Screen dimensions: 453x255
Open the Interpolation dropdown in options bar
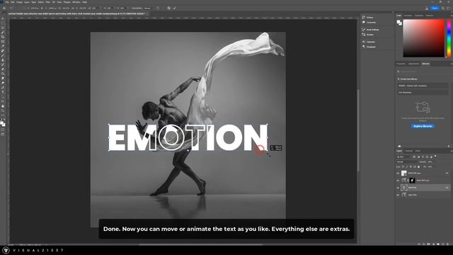click(x=147, y=8)
